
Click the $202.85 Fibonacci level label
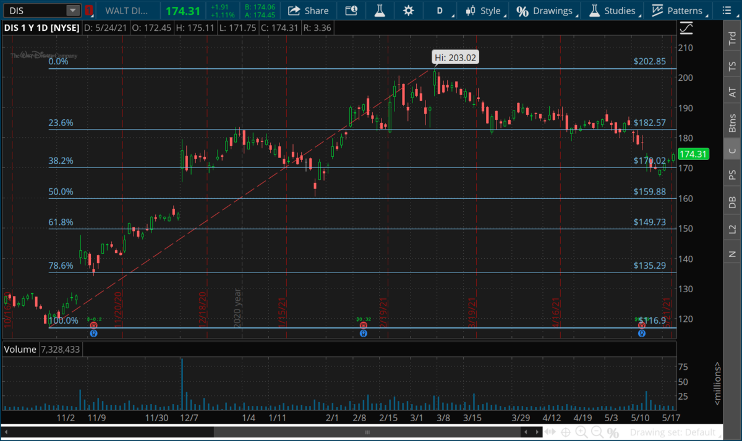pyautogui.click(x=649, y=62)
